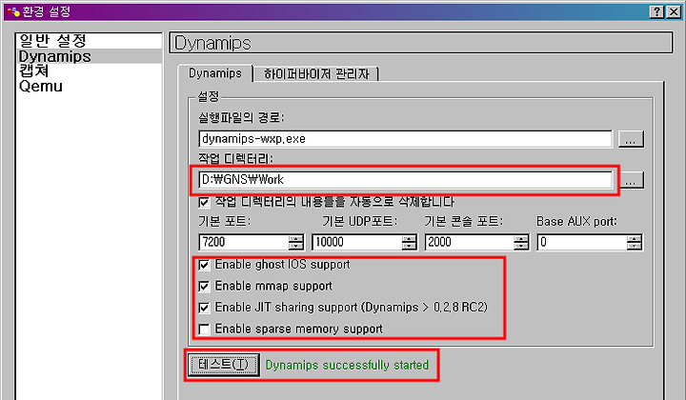Click the 기본 콘솔 포트 label
The height and width of the screenshot is (400, 686).
464,222
